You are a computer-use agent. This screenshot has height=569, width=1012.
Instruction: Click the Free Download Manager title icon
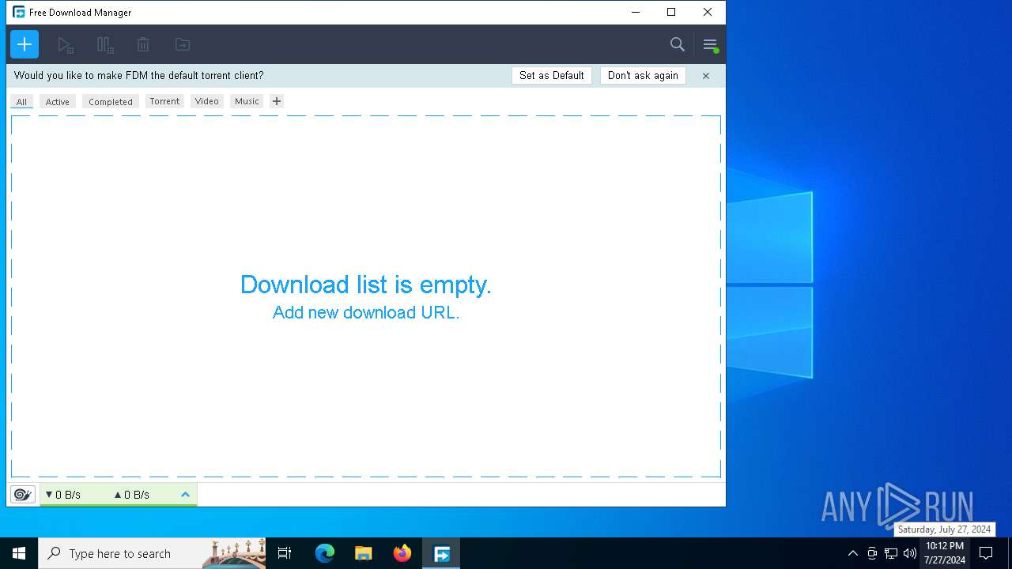coord(19,12)
